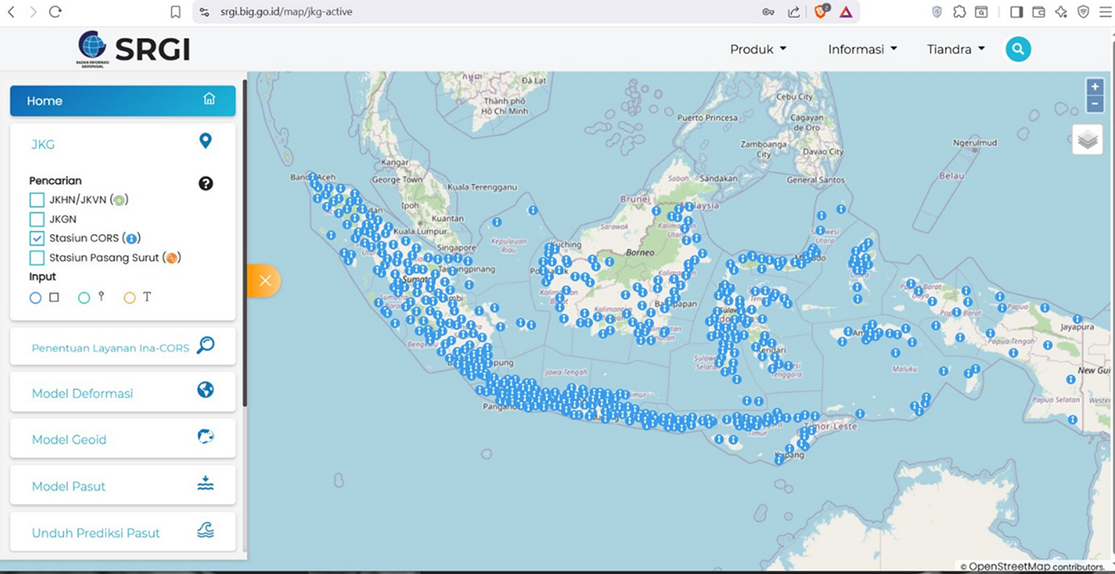The height and width of the screenshot is (574, 1115).
Task: Open the Model Deformasi panel
Action: coord(123,393)
